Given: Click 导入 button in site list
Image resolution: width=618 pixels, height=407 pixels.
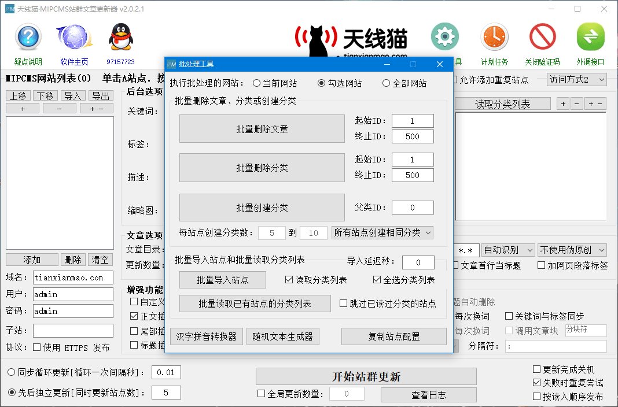Looking at the screenshot, I should [x=73, y=95].
